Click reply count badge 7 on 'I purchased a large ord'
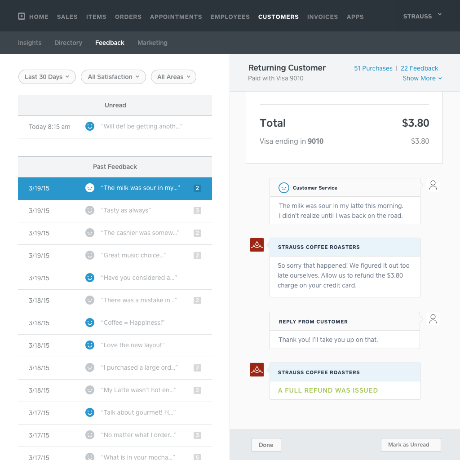This screenshot has width=460, height=460. pos(198,368)
